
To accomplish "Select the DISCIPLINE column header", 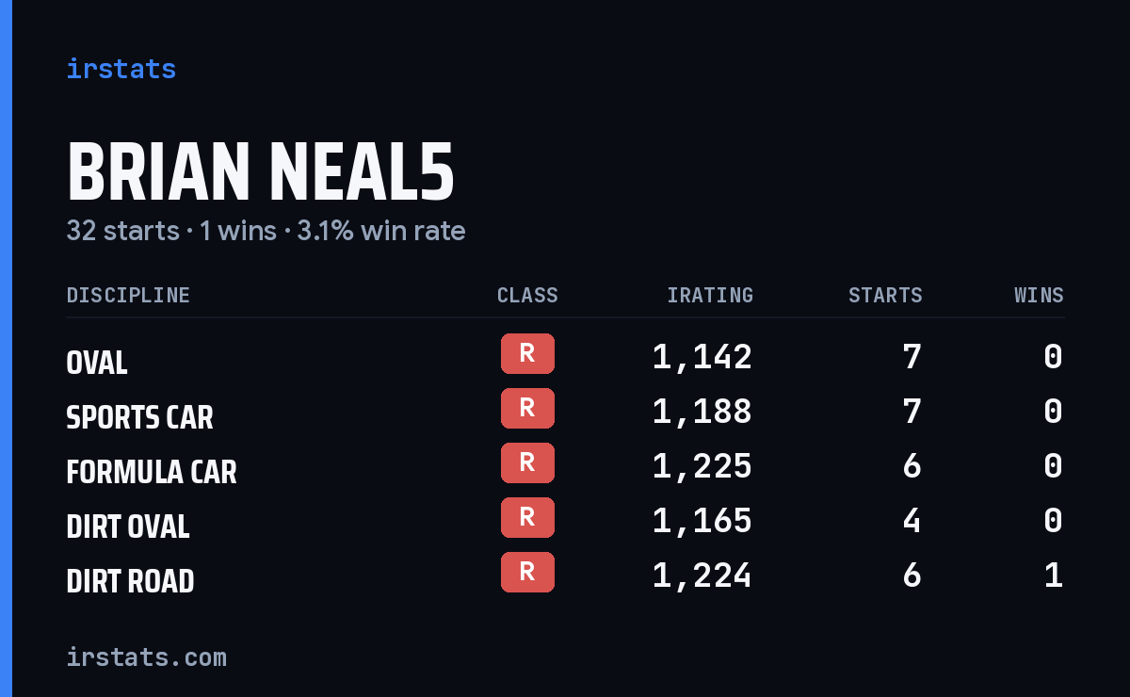I will 128,296.
